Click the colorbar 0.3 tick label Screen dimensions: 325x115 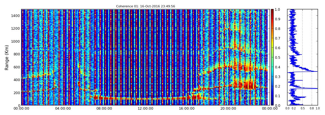[x=278, y=77]
